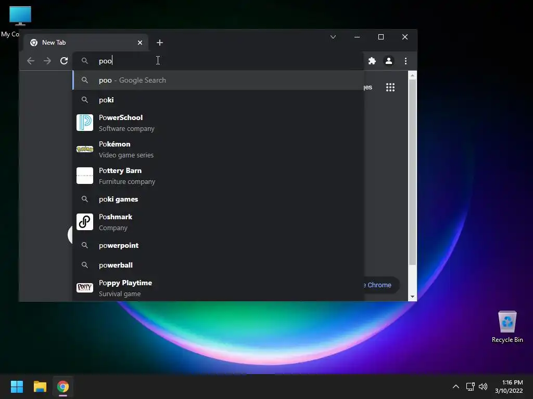Click the Chrome page scrollbar thumb
533x399 pixels.
(412, 172)
